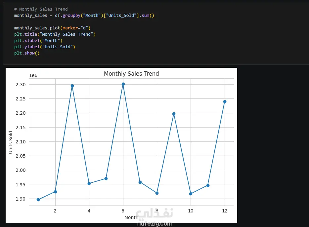Click the "Monthly Sales Trend" chart title

click(x=131, y=74)
